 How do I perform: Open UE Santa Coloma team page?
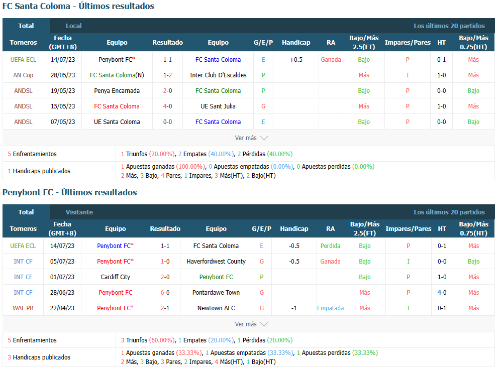[117, 121]
